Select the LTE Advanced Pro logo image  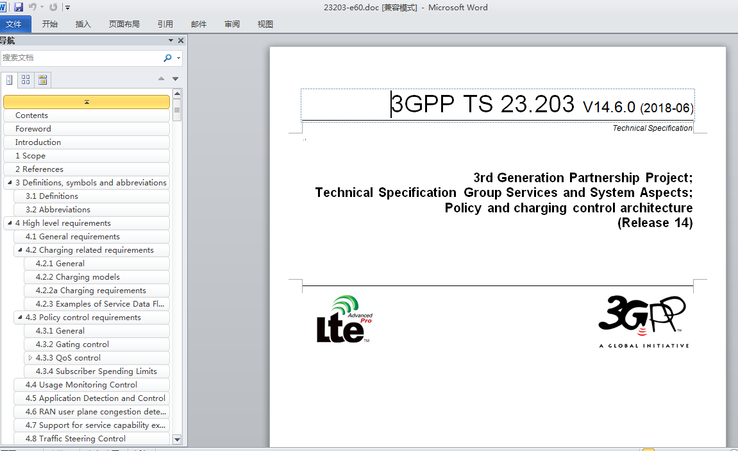[344, 319]
